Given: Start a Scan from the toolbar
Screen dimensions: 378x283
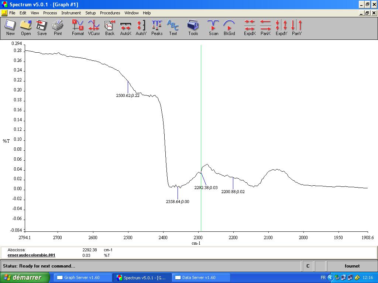Looking at the screenshot, I should tap(213, 28).
